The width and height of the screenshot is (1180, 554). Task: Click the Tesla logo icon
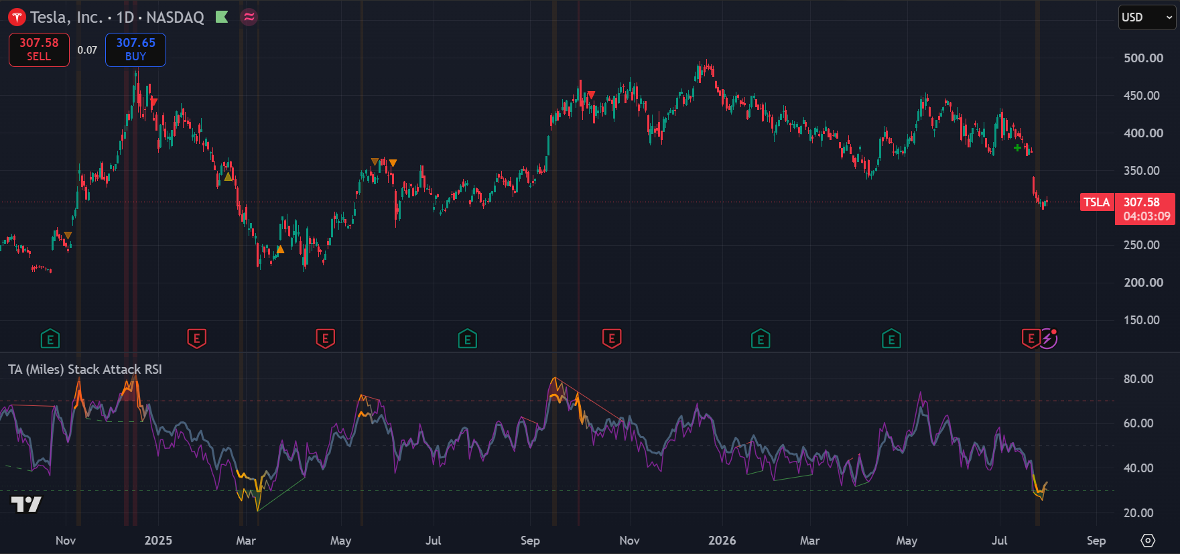tap(17, 17)
